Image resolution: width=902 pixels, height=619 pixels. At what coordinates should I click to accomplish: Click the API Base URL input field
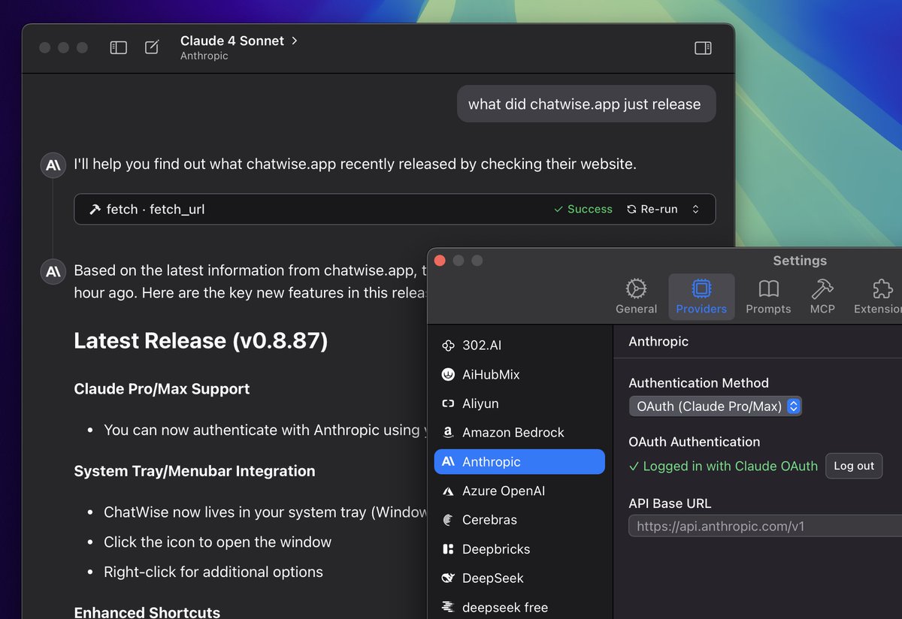pyautogui.click(x=765, y=526)
